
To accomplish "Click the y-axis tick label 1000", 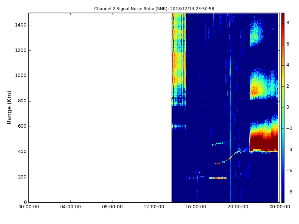I will [x=21, y=76].
